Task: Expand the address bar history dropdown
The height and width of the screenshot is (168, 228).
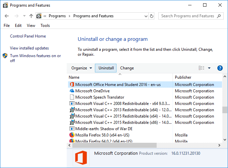Action: click(x=146, y=16)
